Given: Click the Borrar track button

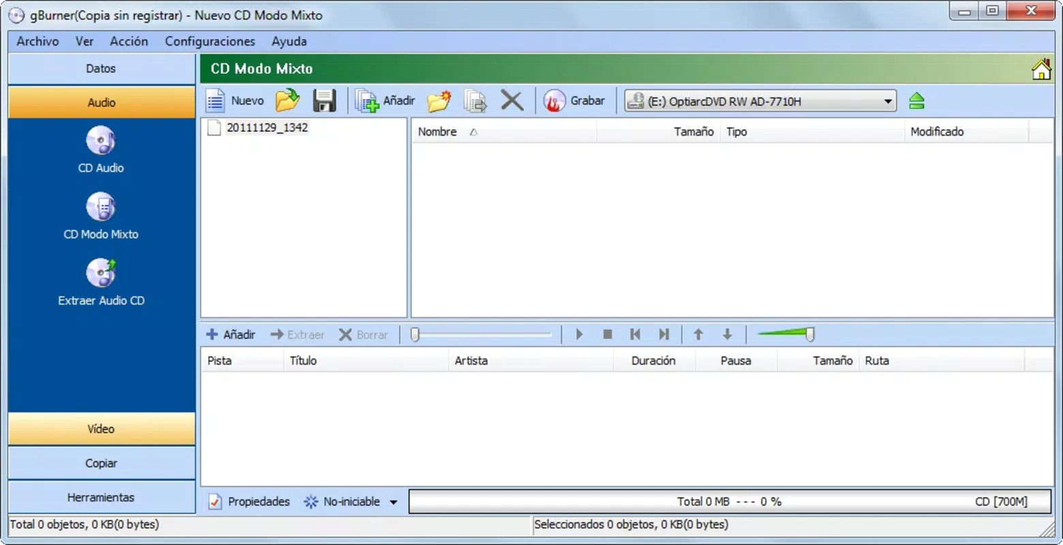Looking at the screenshot, I should click(x=363, y=334).
